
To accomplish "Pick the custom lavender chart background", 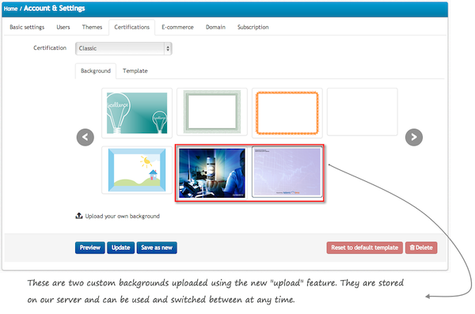I will point(287,172).
